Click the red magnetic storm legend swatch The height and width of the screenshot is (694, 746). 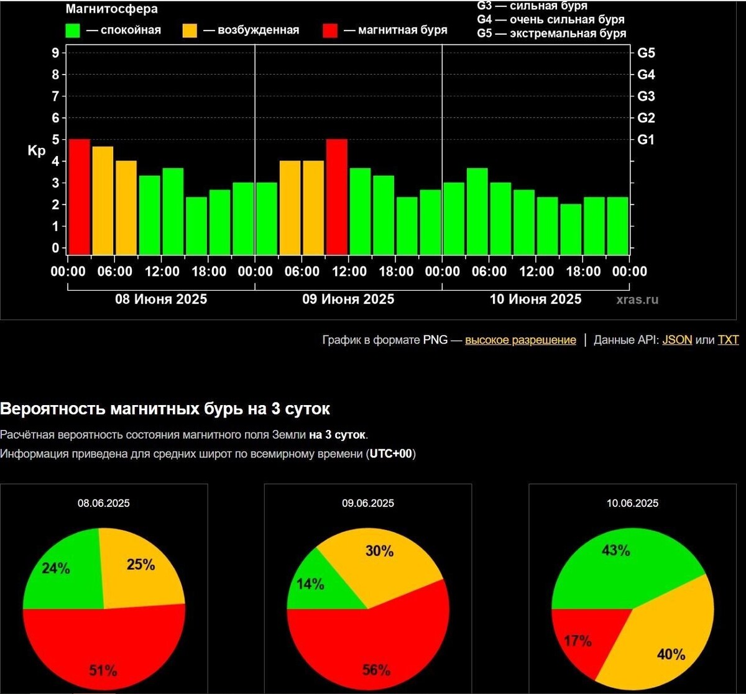click(x=331, y=30)
